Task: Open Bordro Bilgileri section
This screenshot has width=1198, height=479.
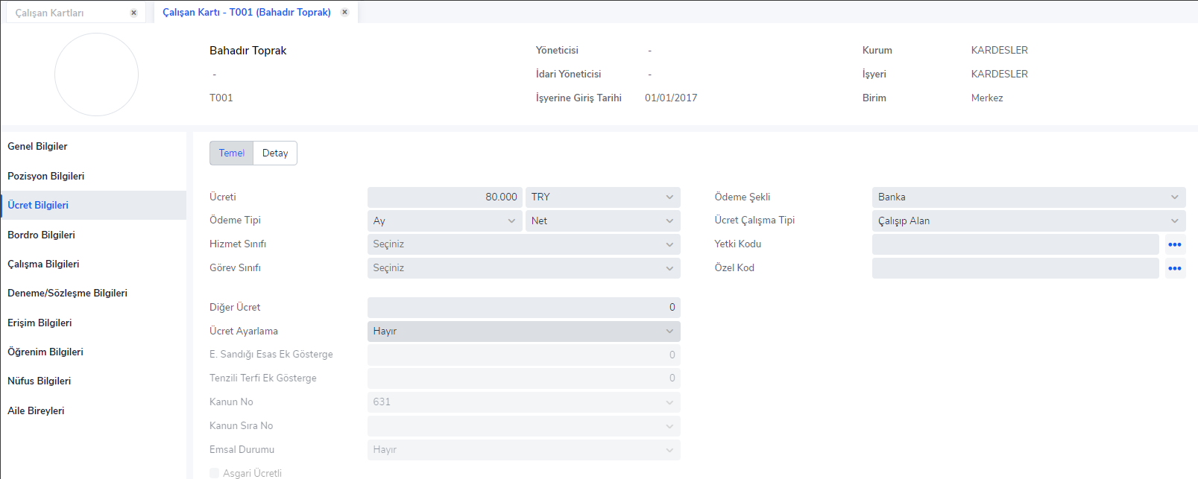Action: [42, 235]
